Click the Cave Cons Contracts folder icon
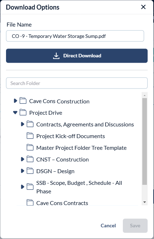 (x=30, y=203)
